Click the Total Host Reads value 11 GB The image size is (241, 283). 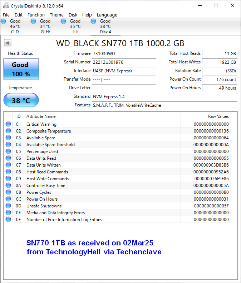point(220,54)
